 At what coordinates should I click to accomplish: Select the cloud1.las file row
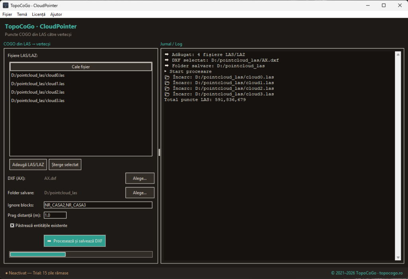coord(80,84)
